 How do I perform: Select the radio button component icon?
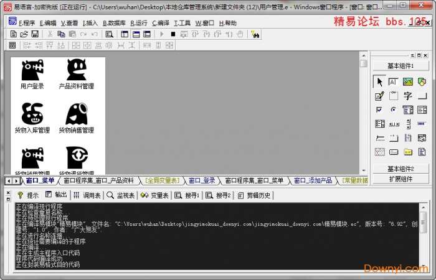[393, 110]
